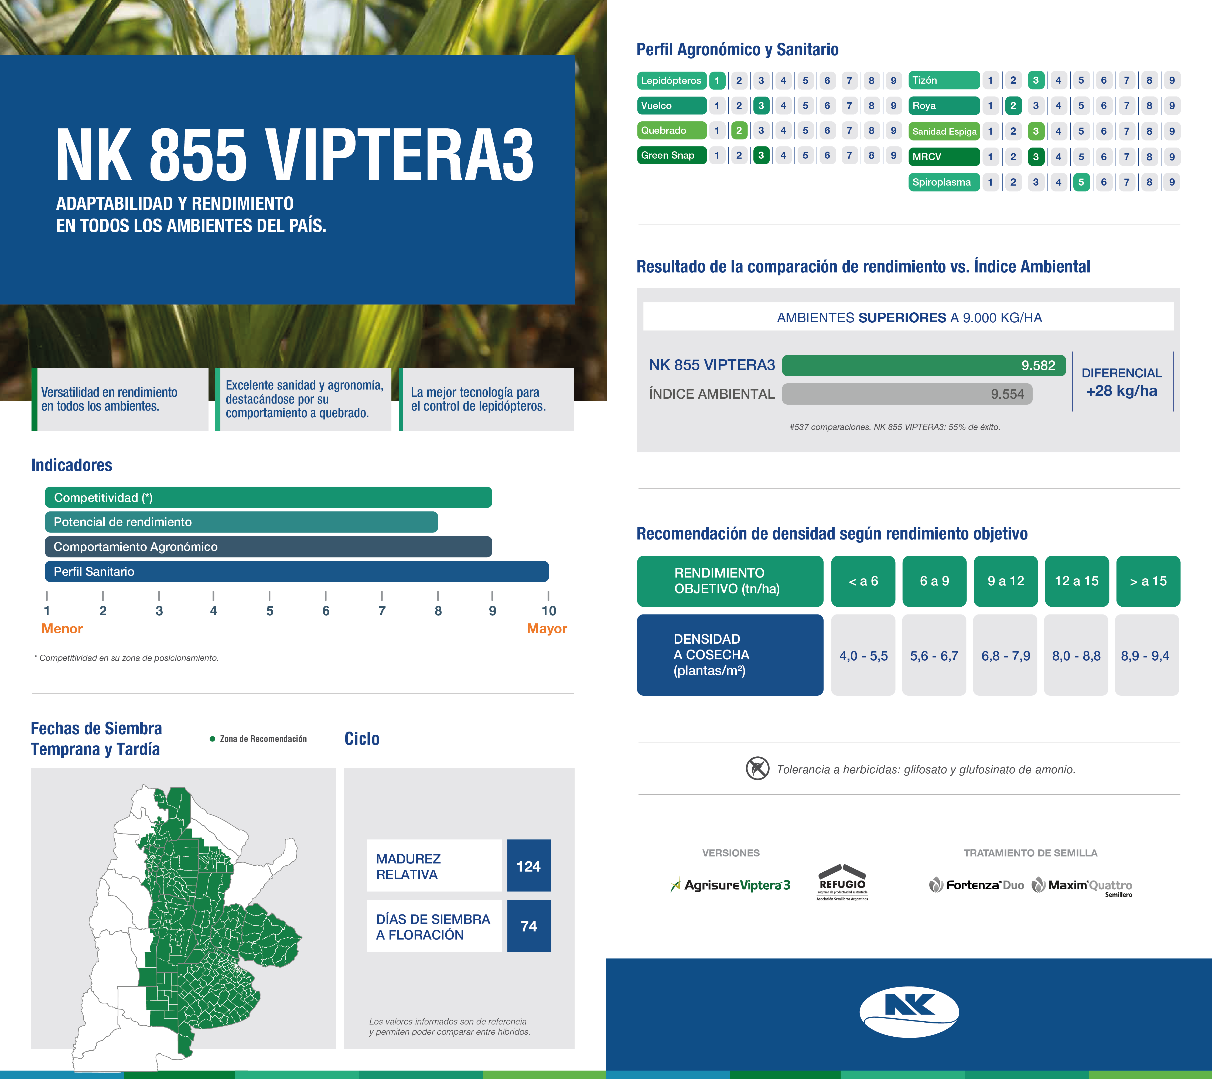Select highlighted rating 3 in the Tizón row
Viewport: 1212px width, 1079px height.
[1036, 80]
